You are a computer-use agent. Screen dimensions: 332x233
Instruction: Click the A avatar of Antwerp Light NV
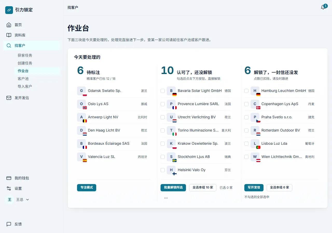[81, 117]
